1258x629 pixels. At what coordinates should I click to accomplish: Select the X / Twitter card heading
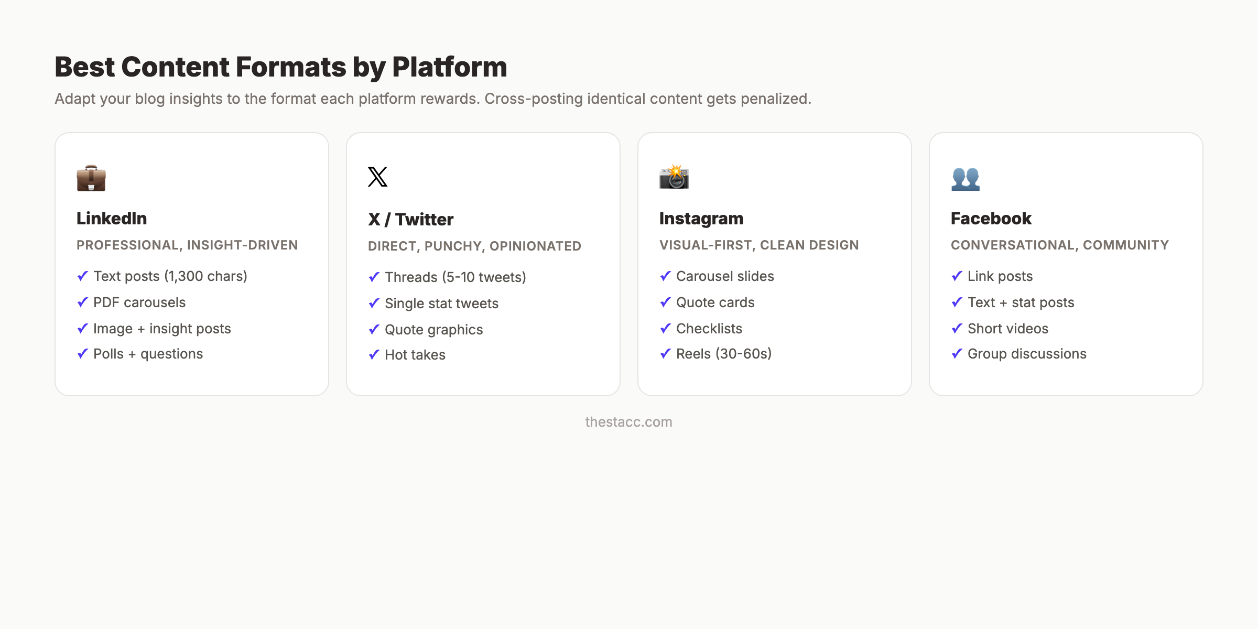click(x=410, y=219)
